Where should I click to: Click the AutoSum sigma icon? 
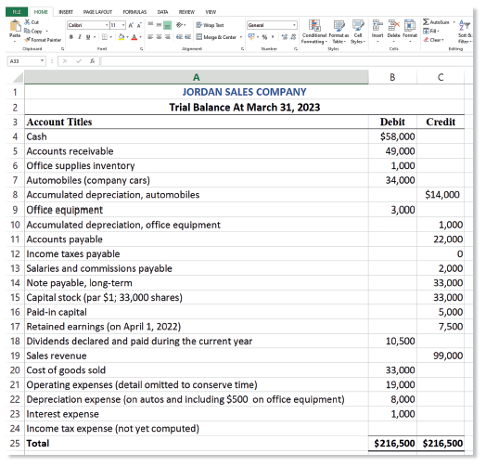427,22
